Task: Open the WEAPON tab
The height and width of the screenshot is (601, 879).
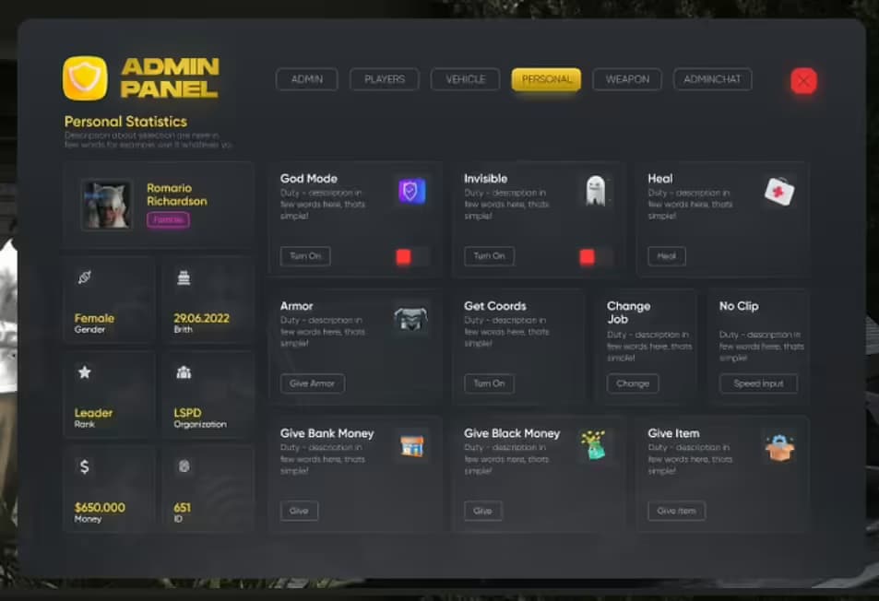Action: coord(627,79)
